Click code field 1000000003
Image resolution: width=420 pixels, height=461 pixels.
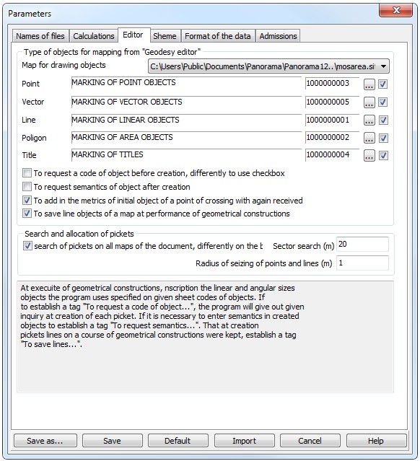[333, 83]
